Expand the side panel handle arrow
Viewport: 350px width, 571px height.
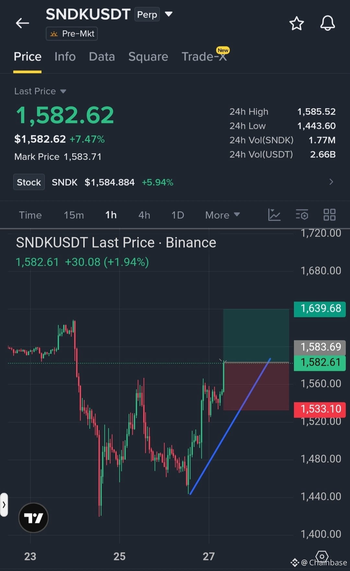coord(4,505)
